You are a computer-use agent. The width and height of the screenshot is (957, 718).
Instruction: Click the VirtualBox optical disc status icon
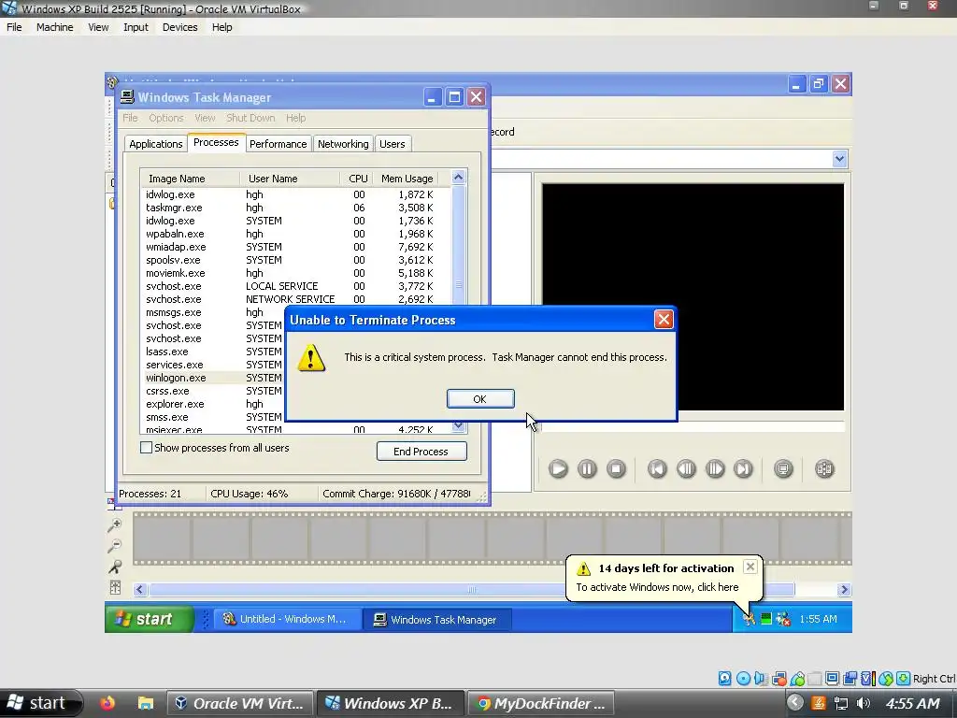pos(743,679)
